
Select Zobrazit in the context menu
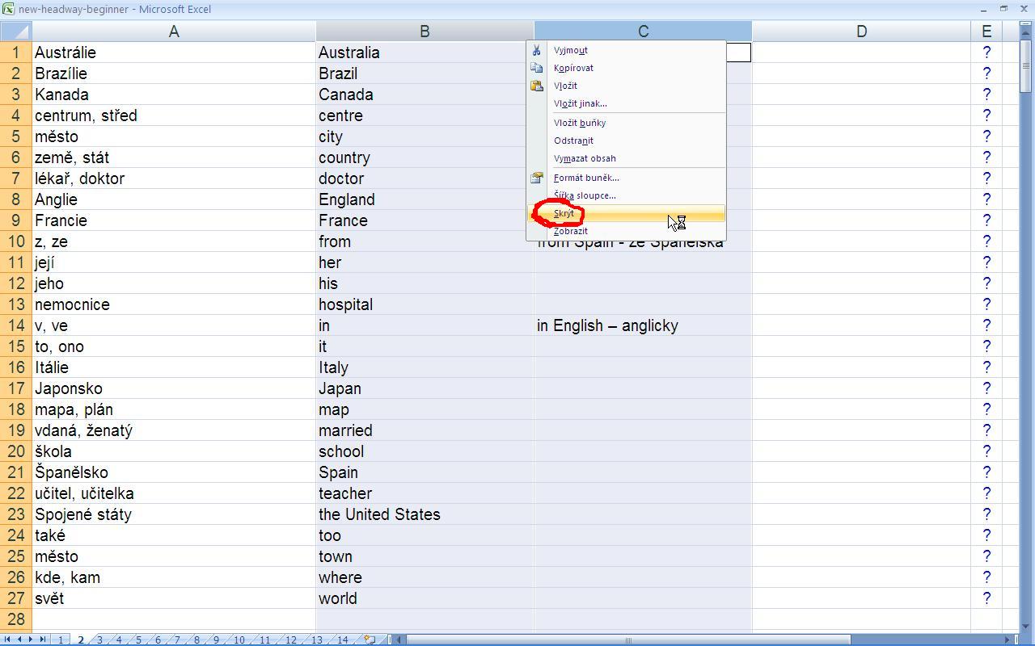[570, 231]
